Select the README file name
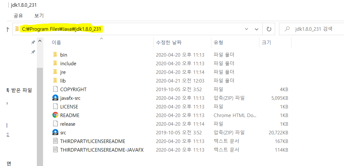This screenshot has width=344, height=166. point(70,115)
